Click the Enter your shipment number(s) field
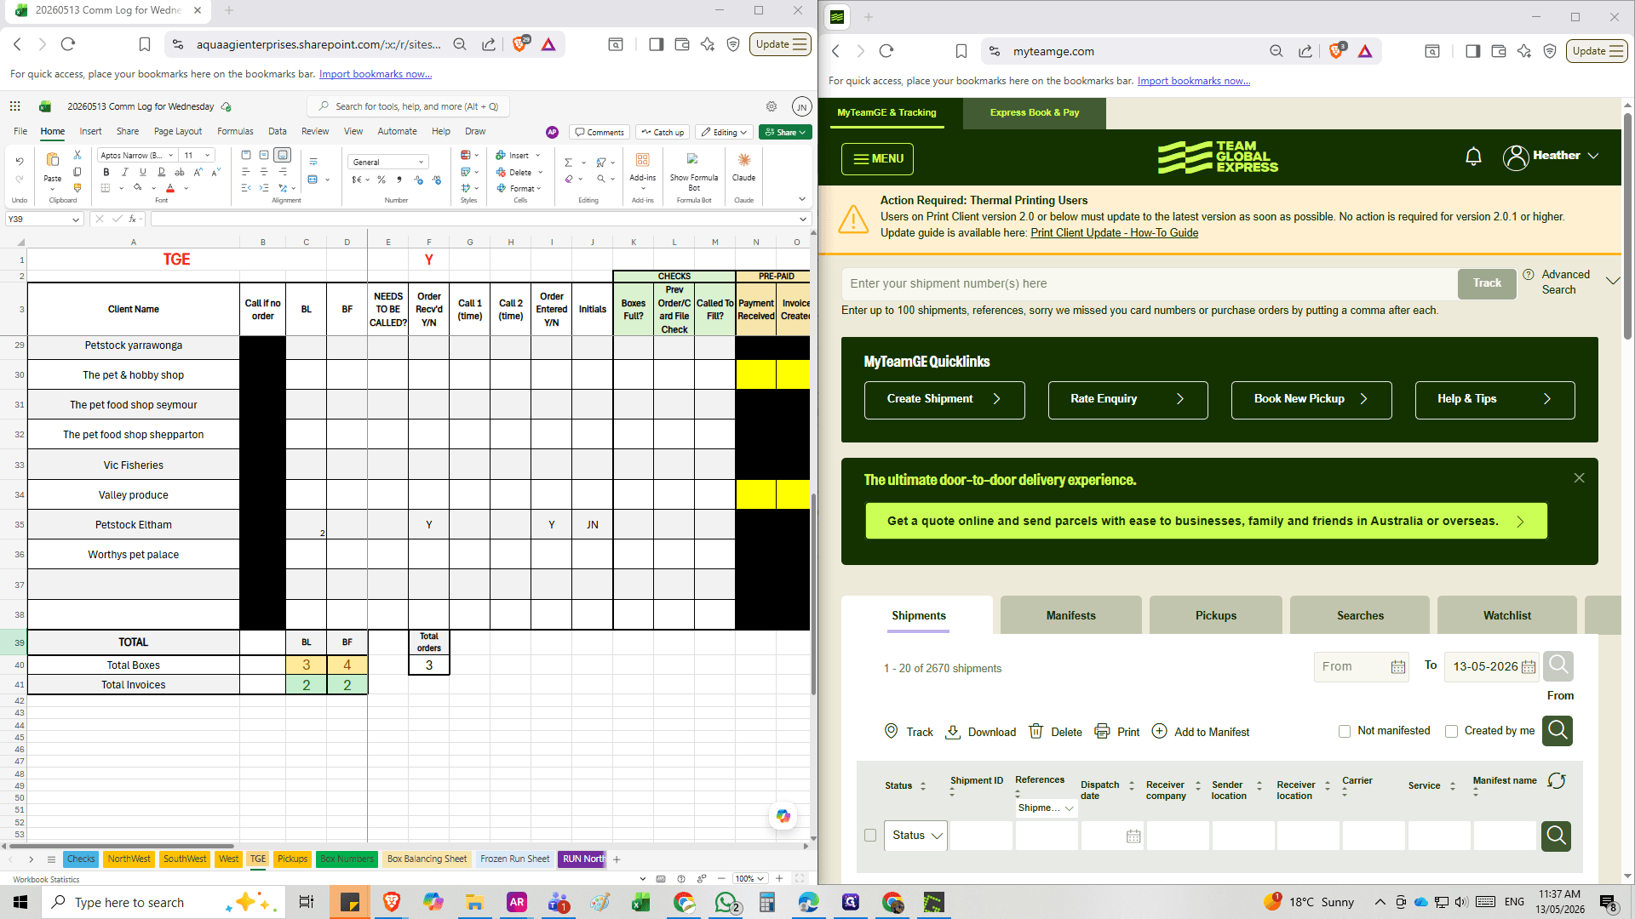1635x919 pixels. (x=1150, y=283)
